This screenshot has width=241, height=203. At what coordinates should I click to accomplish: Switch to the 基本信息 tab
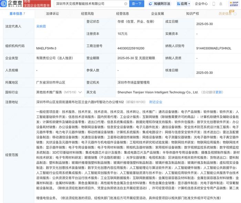[x=17, y=14]
